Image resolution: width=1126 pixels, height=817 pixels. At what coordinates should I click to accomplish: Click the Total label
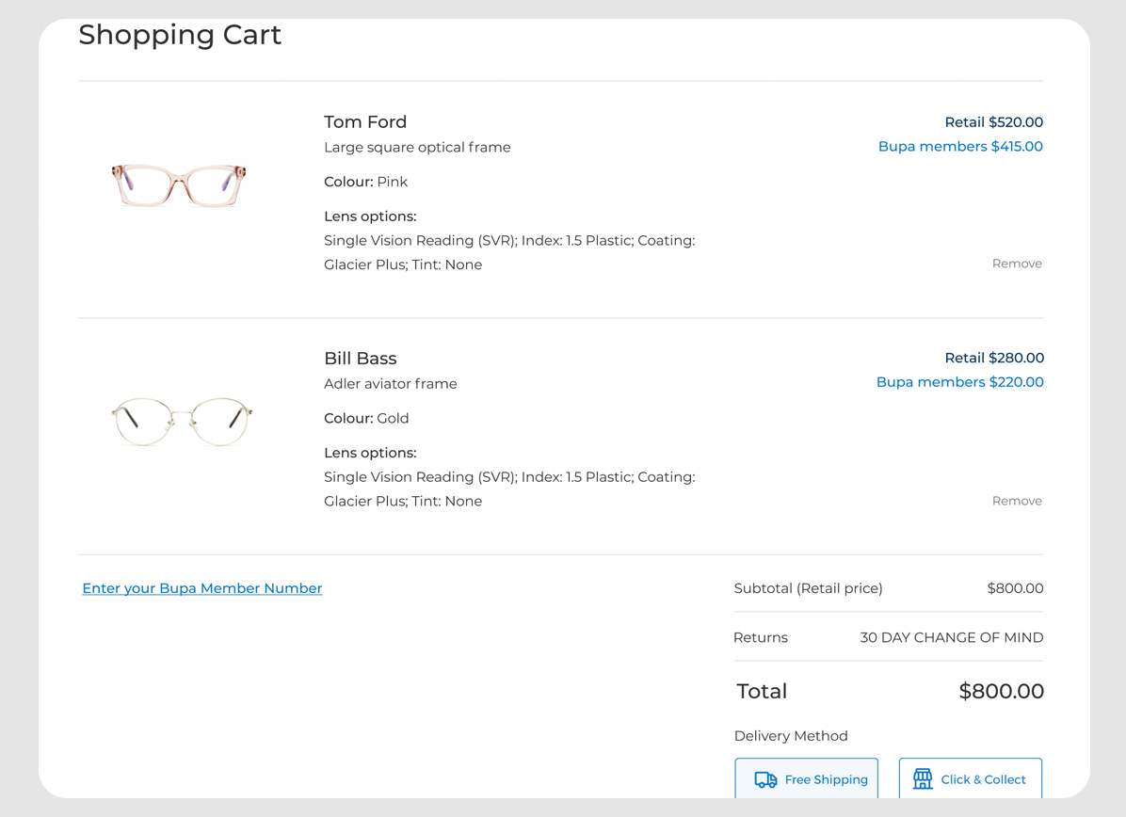pyautogui.click(x=762, y=692)
